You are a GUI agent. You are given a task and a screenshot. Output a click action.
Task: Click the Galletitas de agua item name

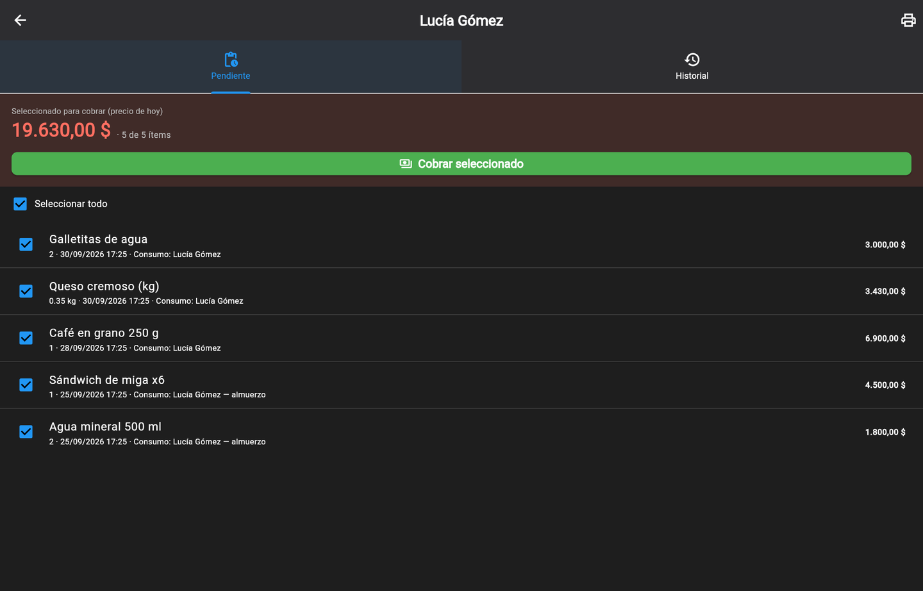pyautogui.click(x=98, y=239)
